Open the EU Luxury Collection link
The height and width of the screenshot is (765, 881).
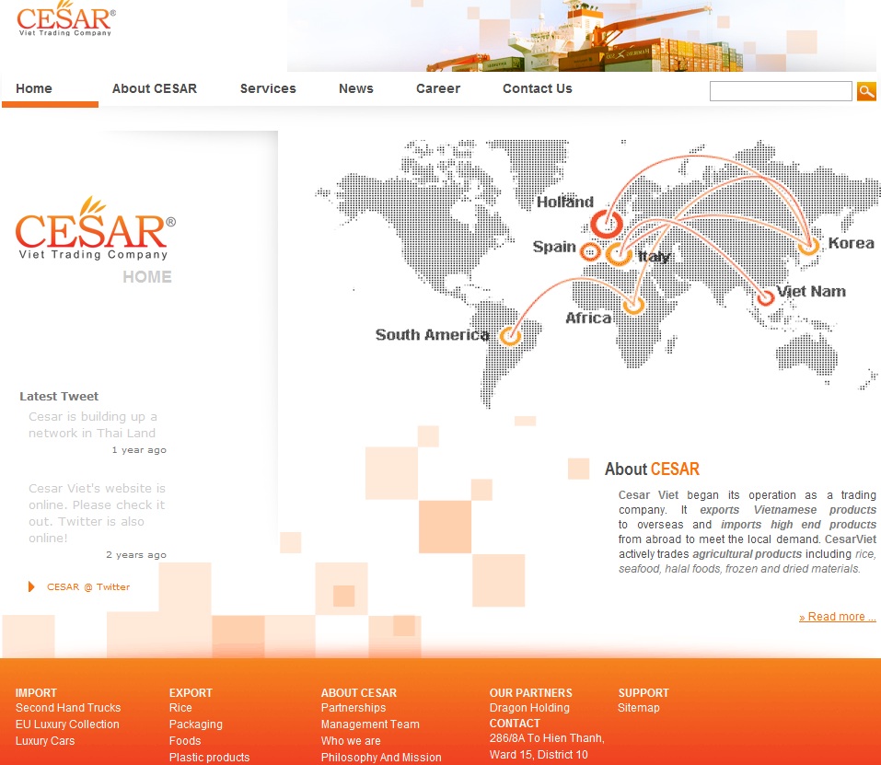pyautogui.click(x=67, y=724)
